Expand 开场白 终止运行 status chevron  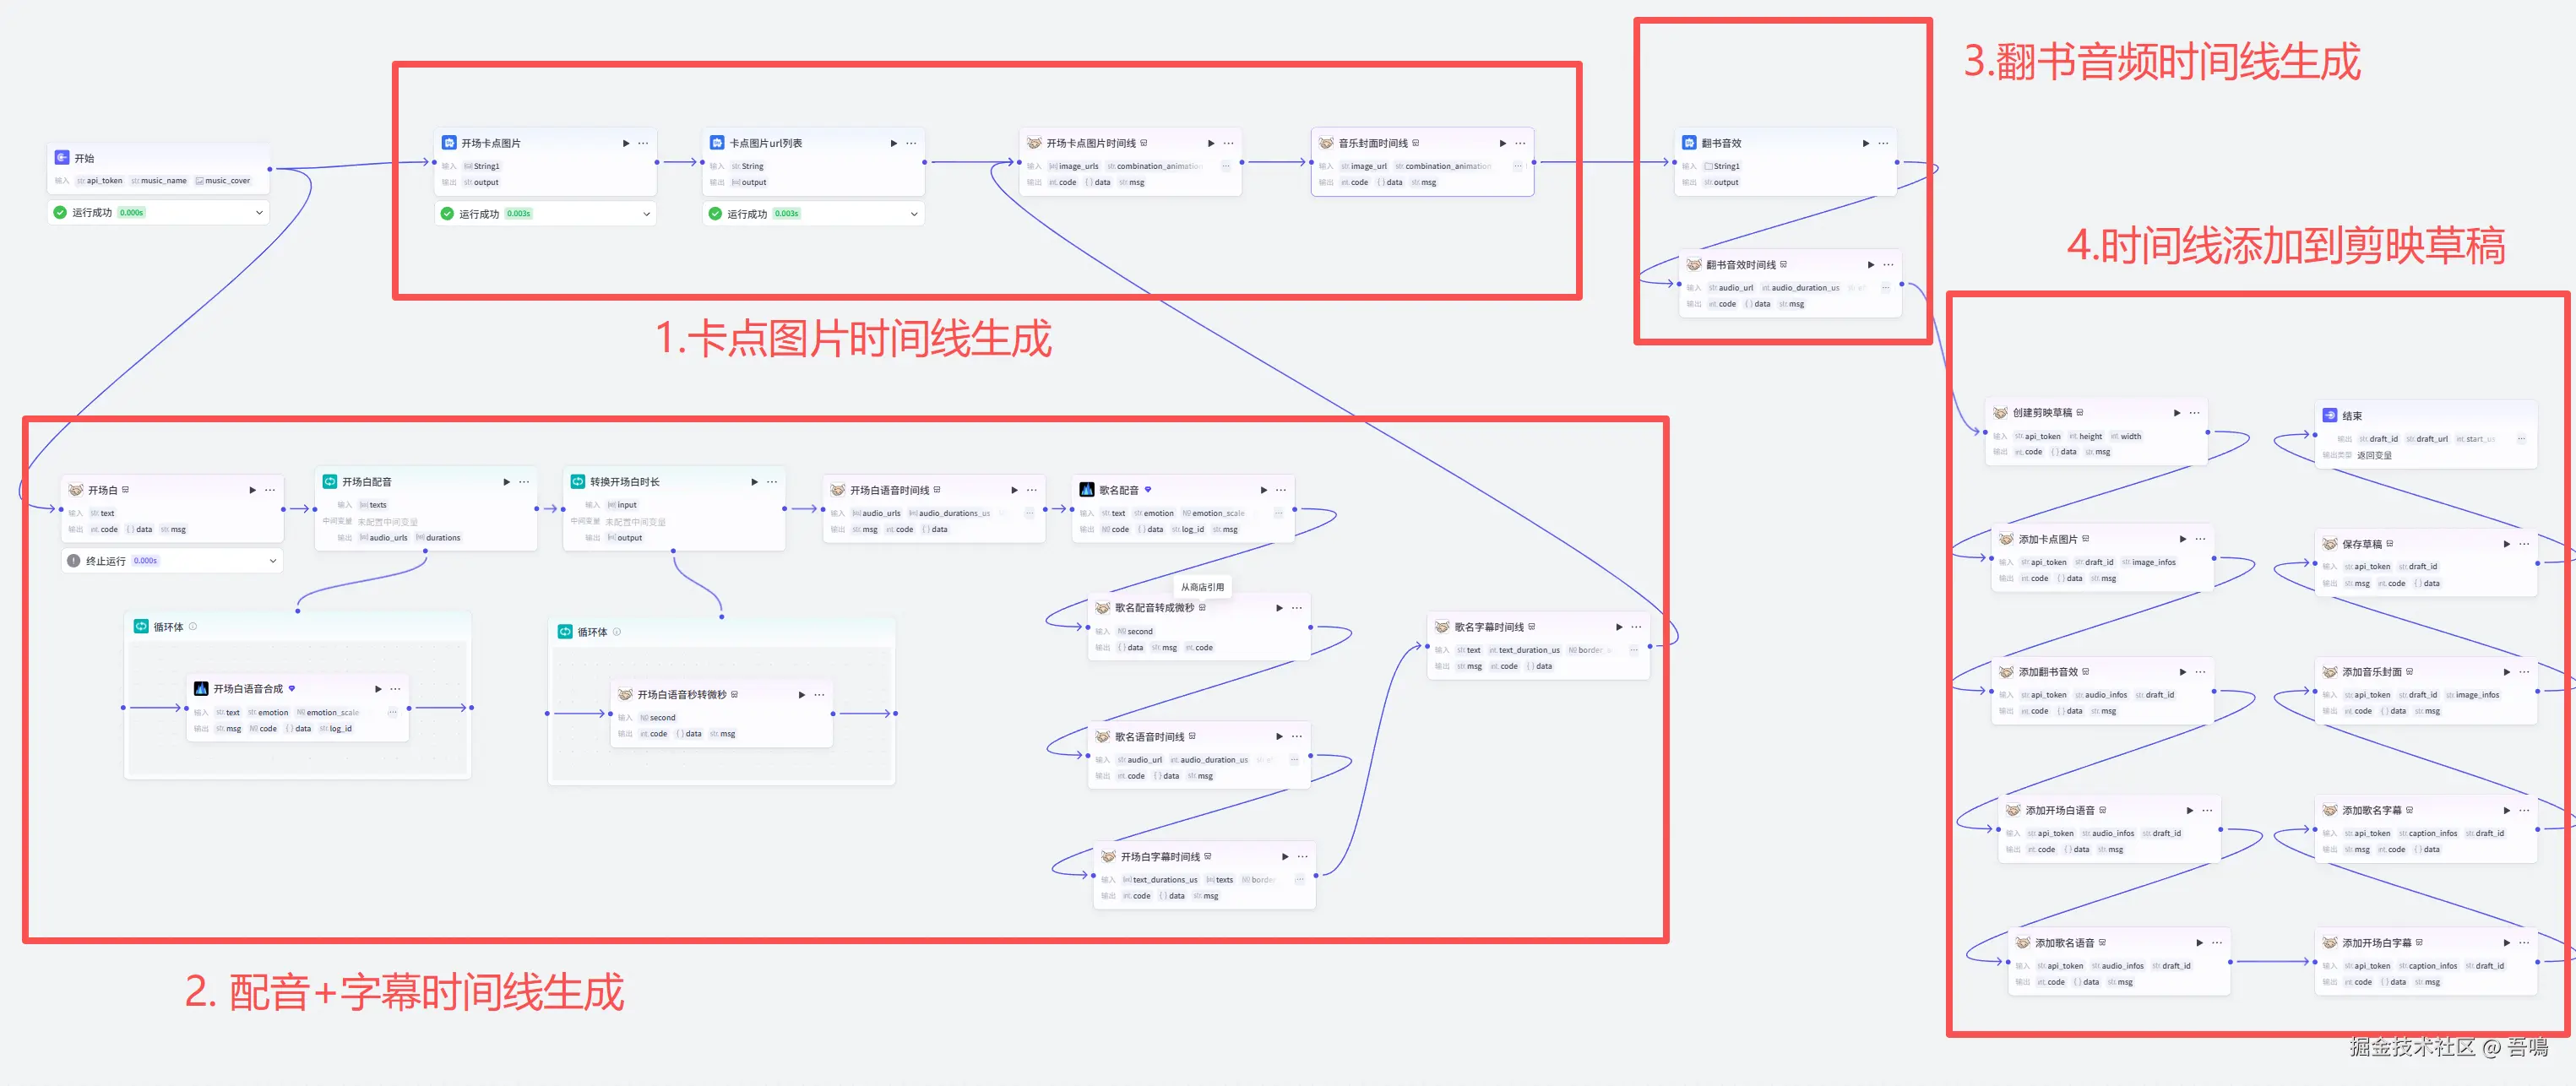[273, 561]
